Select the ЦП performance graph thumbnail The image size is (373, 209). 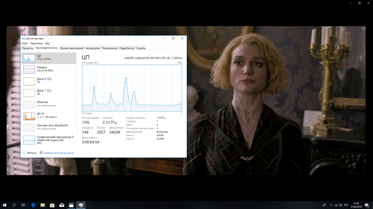point(29,59)
